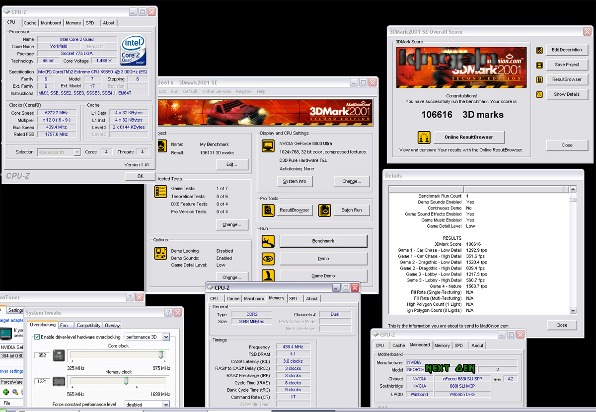Click the Game Demo button
The height and width of the screenshot is (412, 596).
(323, 275)
